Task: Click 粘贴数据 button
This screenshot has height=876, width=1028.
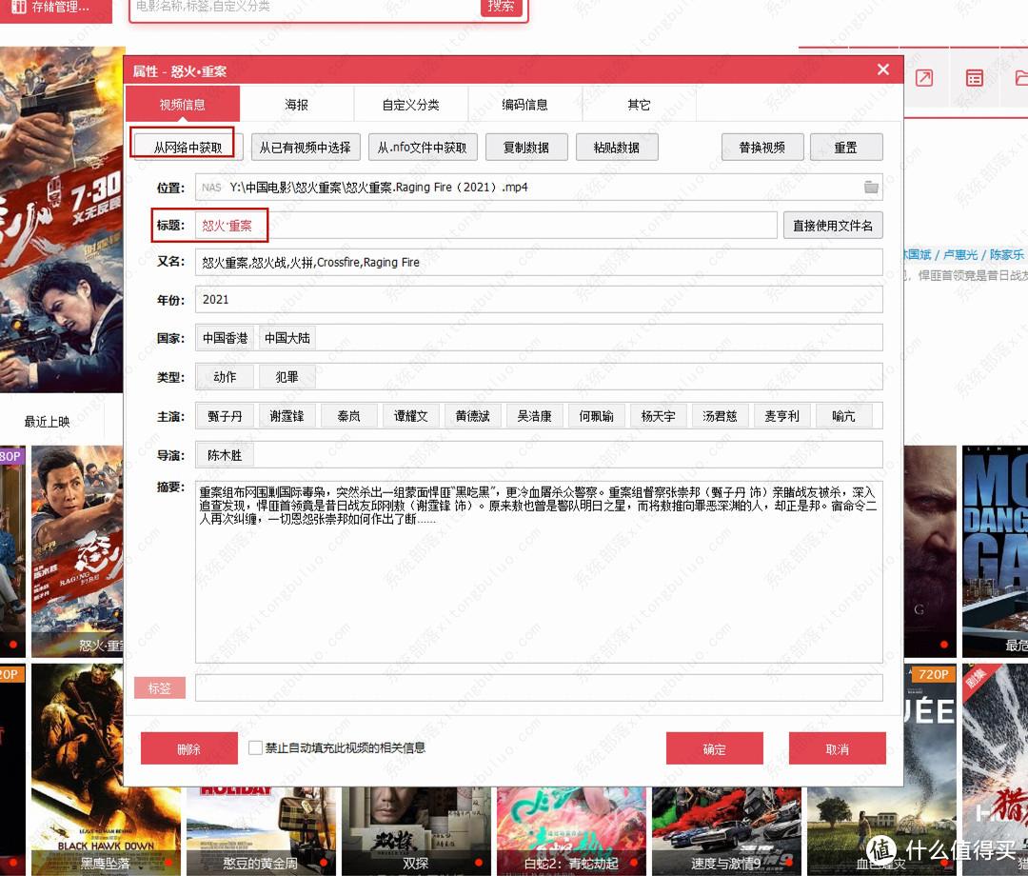Action: point(616,148)
